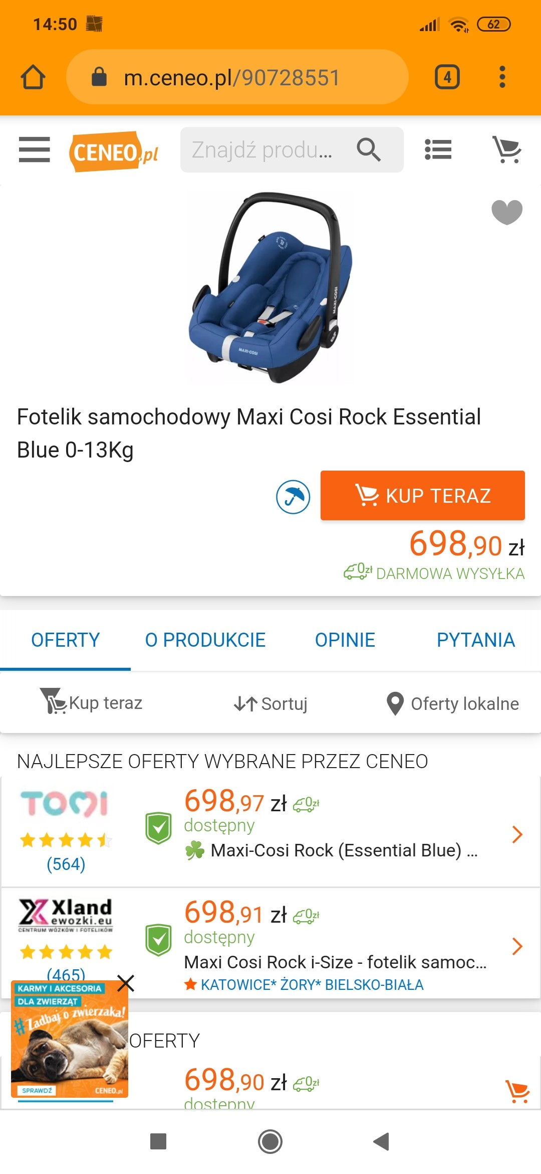The width and height of the screenshot is (541, 1174).
Task: Open the Sortuj sorting options
Action: 270,703
